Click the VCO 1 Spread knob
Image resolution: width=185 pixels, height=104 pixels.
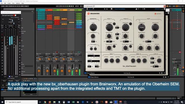coord(114,46)
